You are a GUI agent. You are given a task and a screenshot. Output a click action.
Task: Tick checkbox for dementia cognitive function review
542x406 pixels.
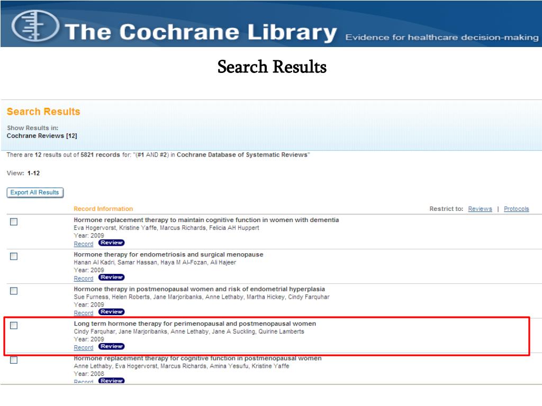(x=14, y=222)
